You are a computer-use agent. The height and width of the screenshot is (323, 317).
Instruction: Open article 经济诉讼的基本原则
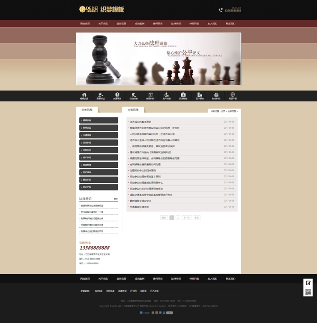[141, 122]
